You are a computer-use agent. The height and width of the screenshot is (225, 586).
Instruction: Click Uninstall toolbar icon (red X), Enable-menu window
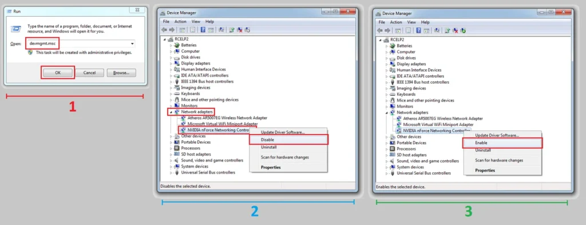coord(455,31)
